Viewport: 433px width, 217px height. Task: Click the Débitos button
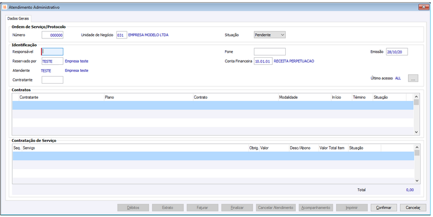point(133,208)
